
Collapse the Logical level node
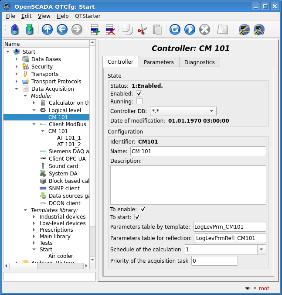click(x=34, y=110)
